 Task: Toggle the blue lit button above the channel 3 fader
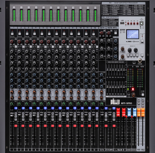coord(31,108)
